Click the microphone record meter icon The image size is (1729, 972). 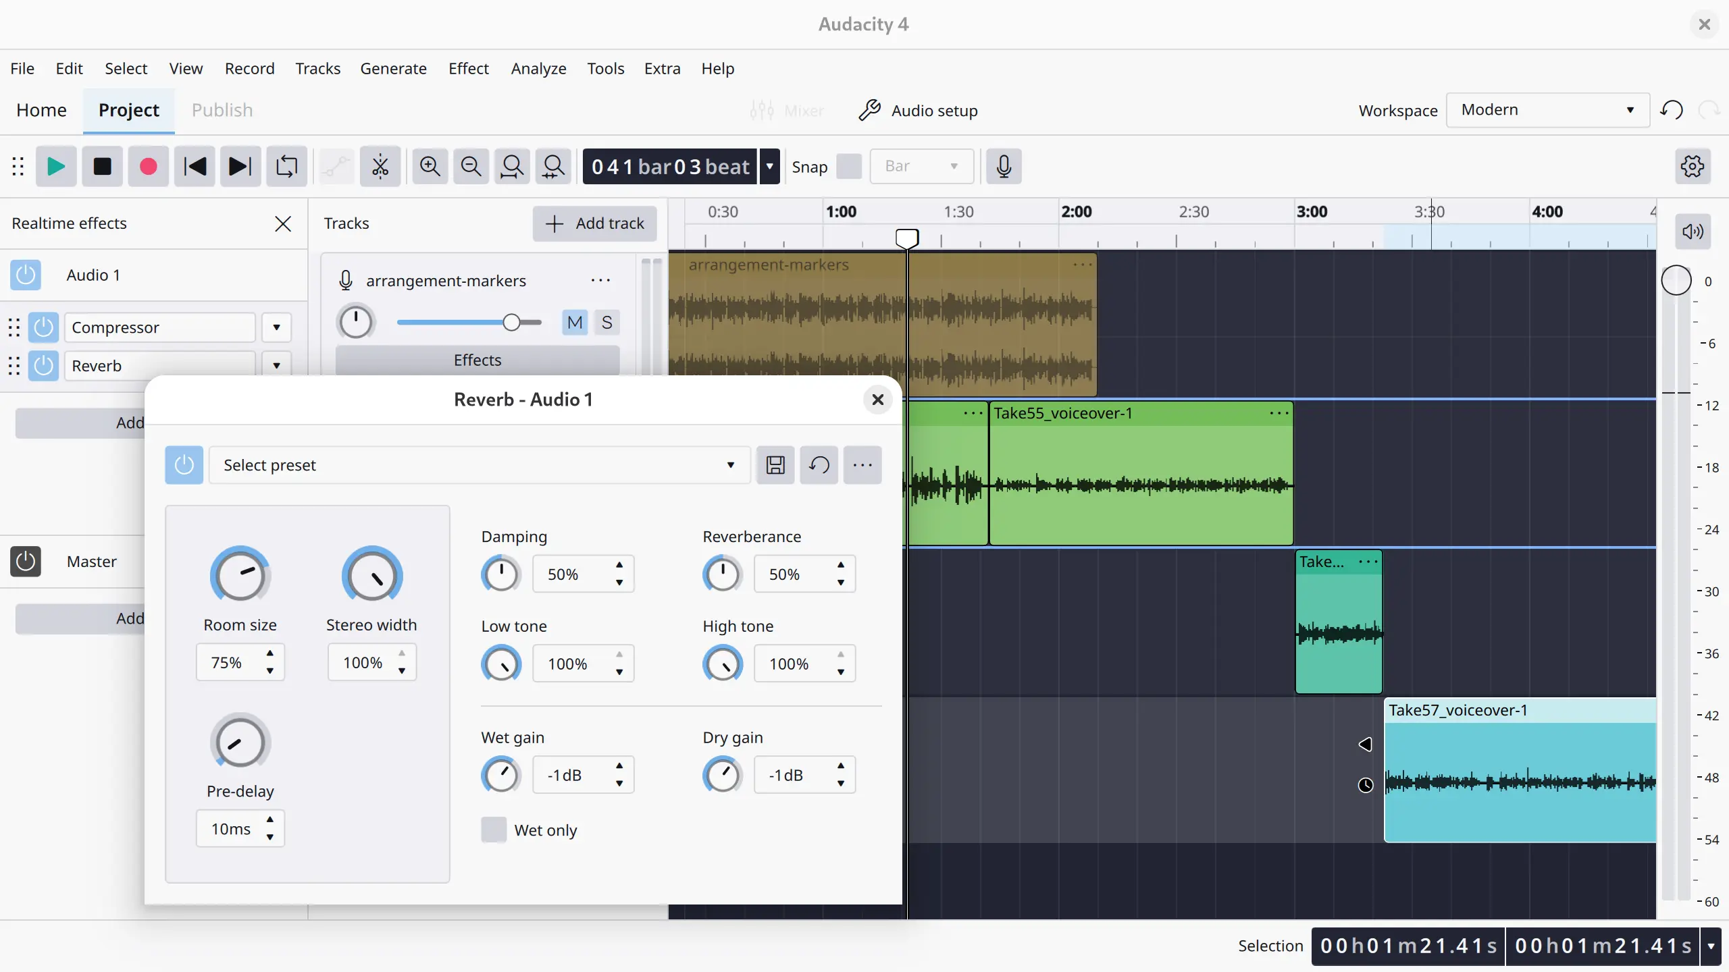click(1004, 166)
